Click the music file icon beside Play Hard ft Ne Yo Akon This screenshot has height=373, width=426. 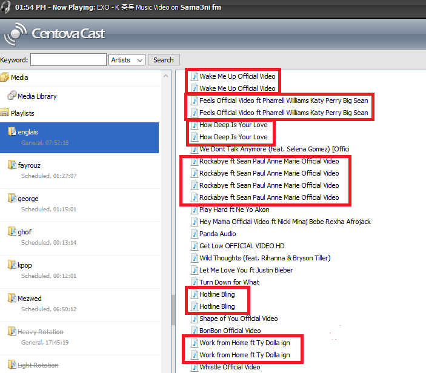pyautogui.click(x=195, y=210)
